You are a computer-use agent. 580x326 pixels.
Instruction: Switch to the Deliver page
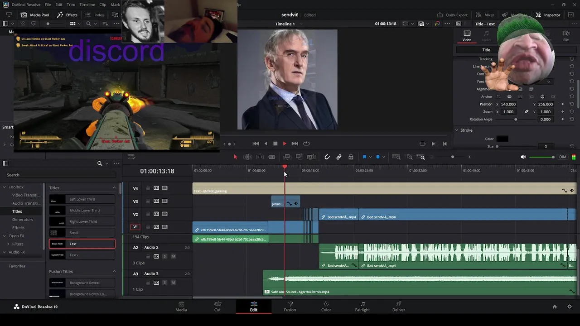399,307
